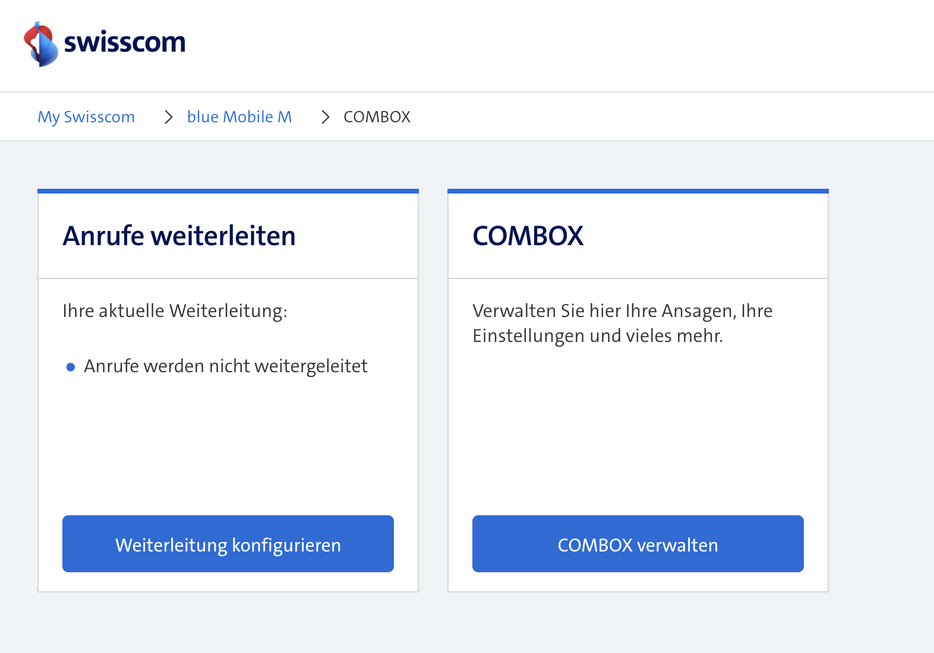The width and height of the screenshot is (934, 653).
Task: Click blue top bar of COMBOX card
Action: tap(638, 191)
